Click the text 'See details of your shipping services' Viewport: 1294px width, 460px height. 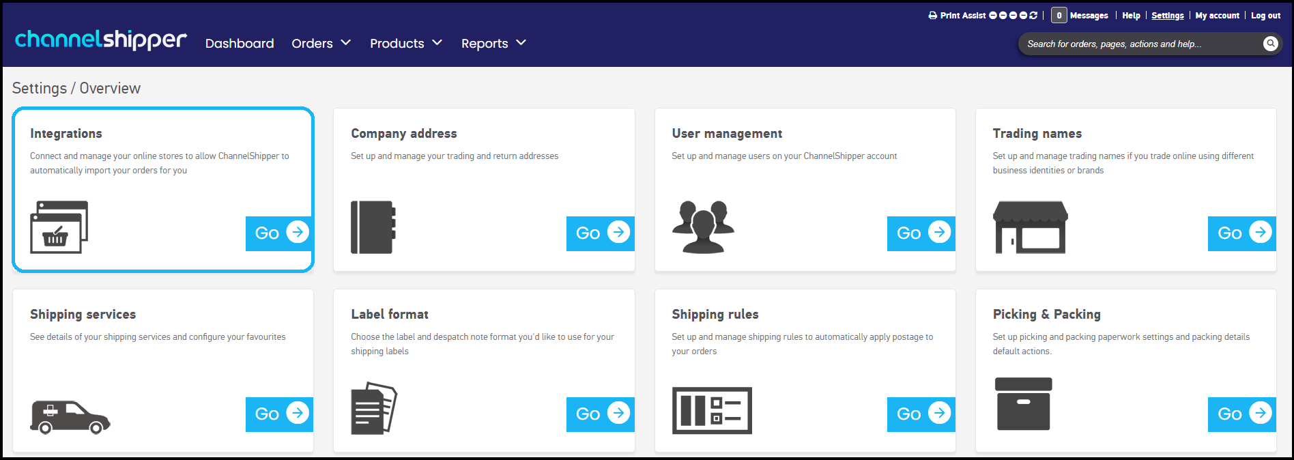pos(100,336)
